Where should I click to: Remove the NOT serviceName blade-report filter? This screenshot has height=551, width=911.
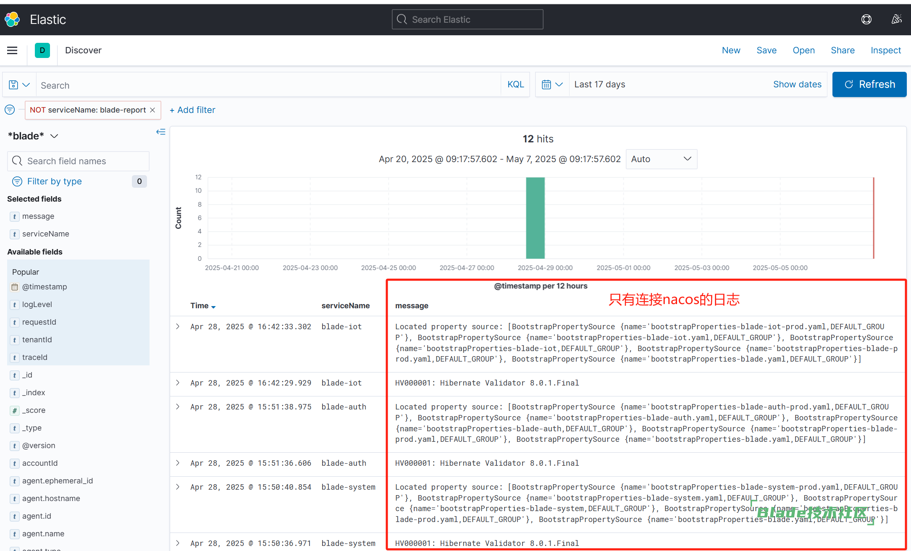point(153,110)
